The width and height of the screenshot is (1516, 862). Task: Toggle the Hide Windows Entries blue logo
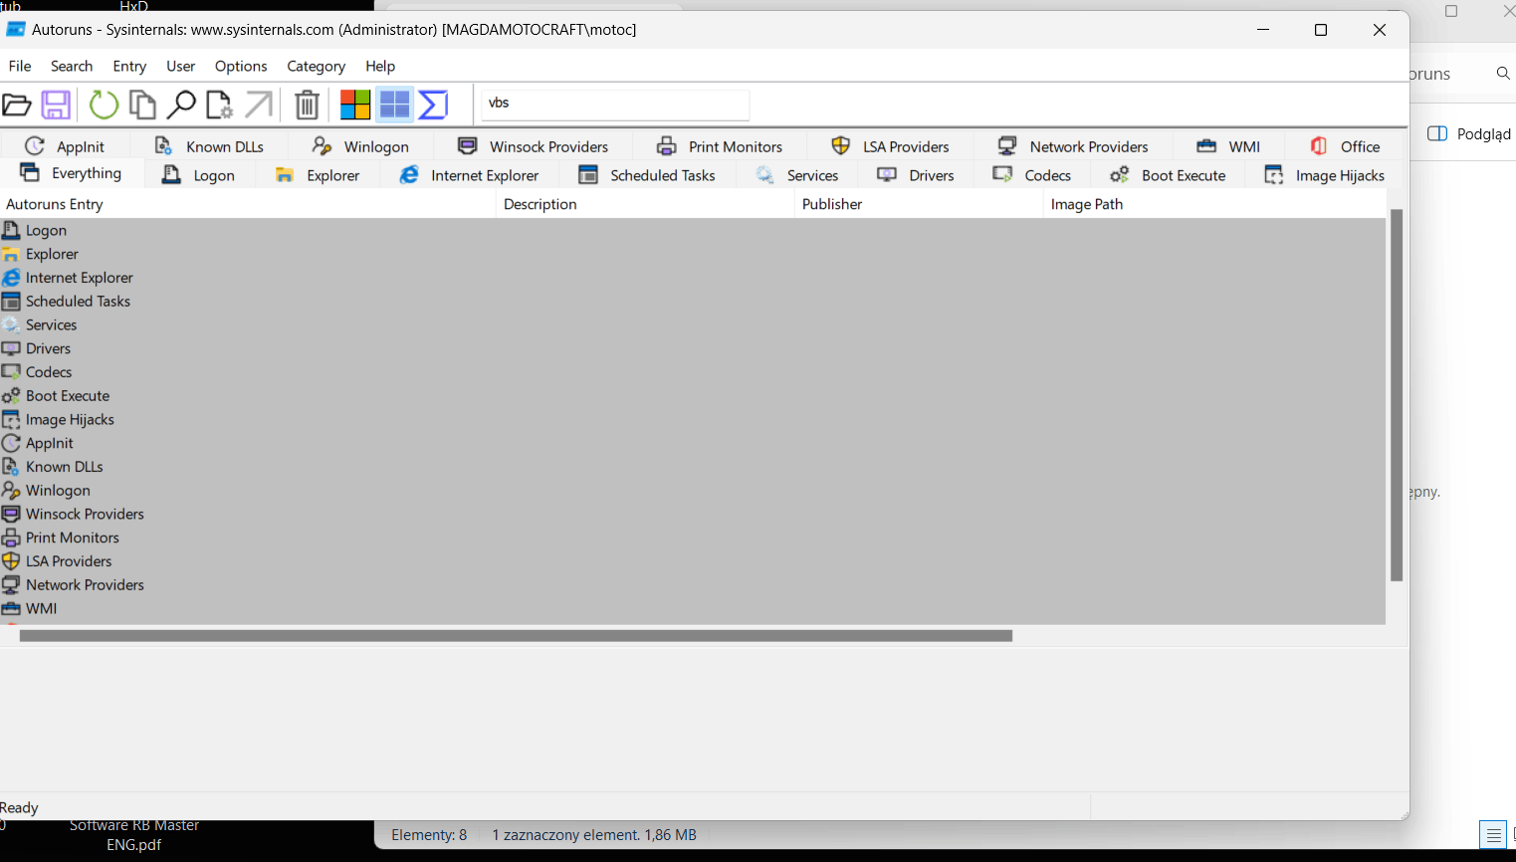click(394, 105)
